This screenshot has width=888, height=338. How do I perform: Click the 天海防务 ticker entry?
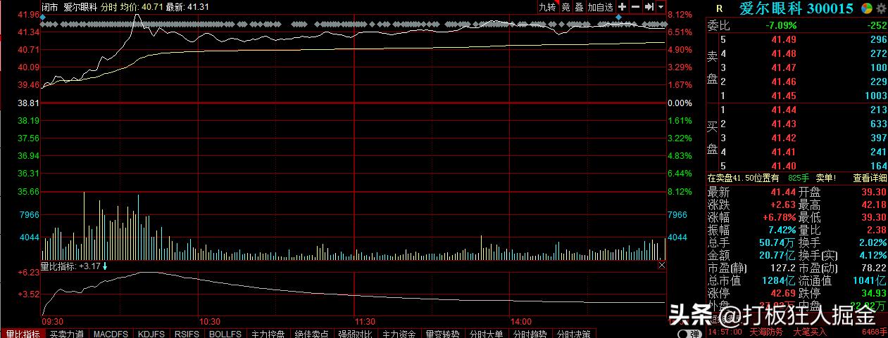(765, 332)
